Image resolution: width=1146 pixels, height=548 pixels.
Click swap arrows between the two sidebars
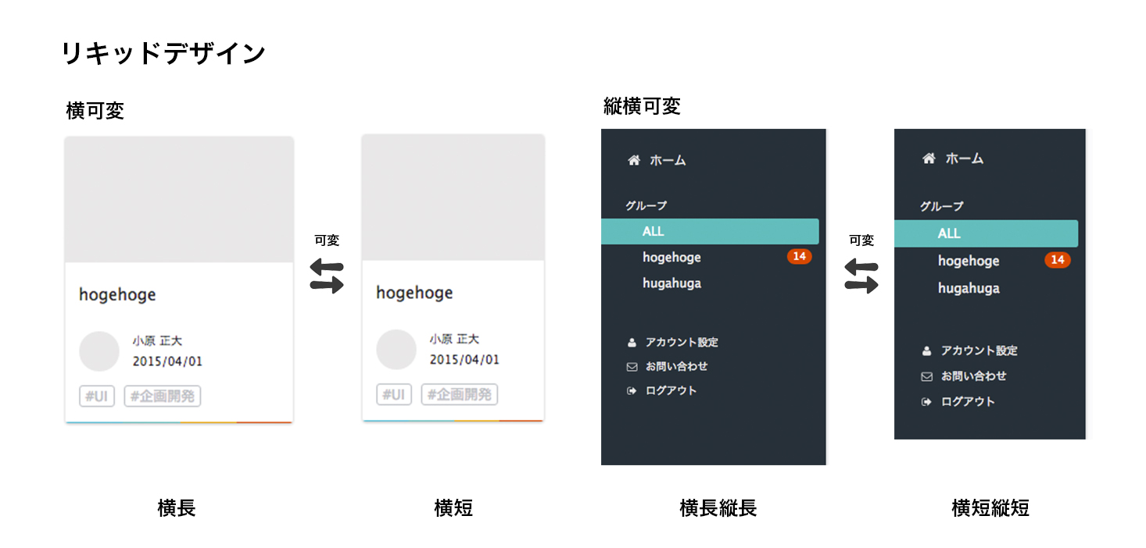(x=861, y=276)
